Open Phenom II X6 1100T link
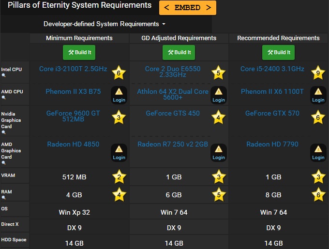The image size is (329, 249). [x=272, y=91]
